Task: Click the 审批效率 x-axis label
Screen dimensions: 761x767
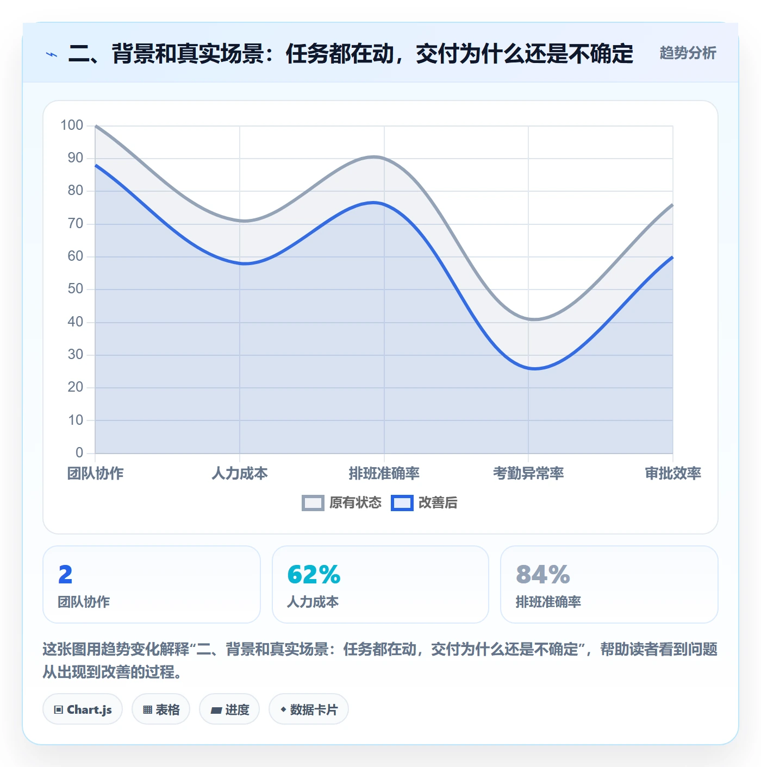Action: (673, 474)
